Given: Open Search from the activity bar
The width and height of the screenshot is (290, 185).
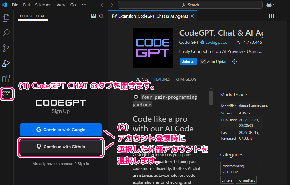Looking at the screenshot, I should click(6, 33).
